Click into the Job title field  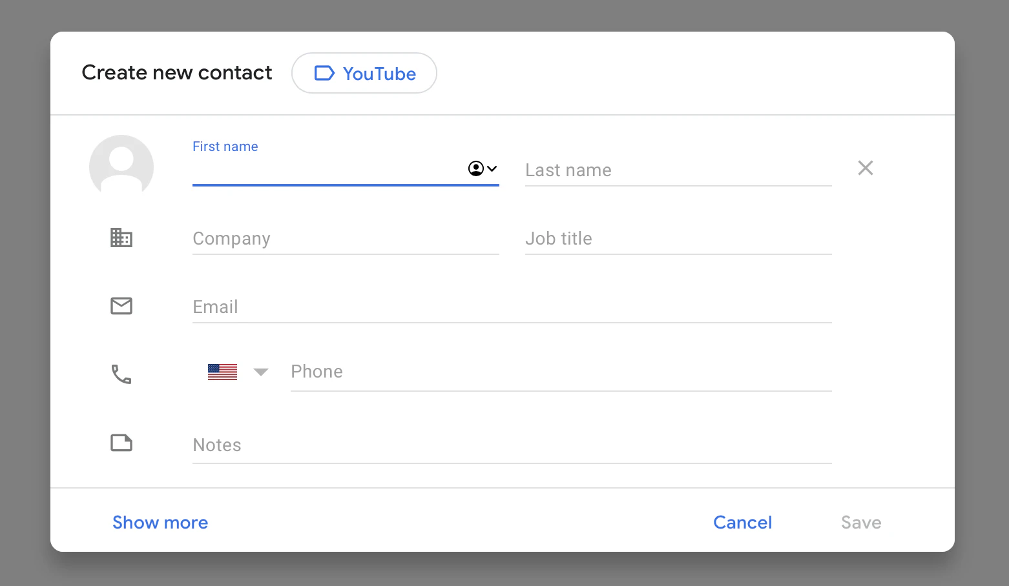[x=678, y=239]
